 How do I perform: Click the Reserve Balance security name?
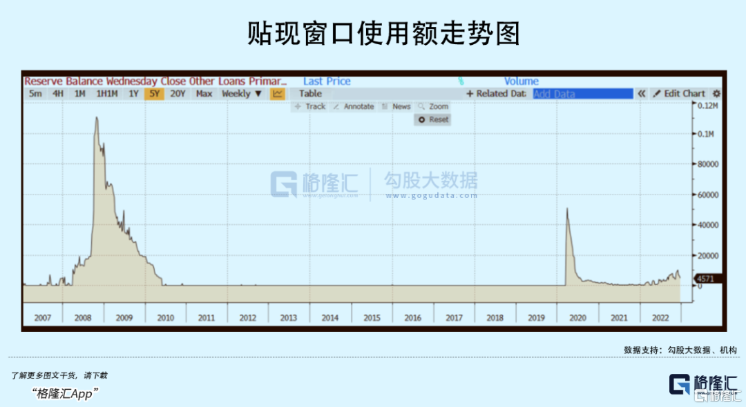(x=155, y=81)
